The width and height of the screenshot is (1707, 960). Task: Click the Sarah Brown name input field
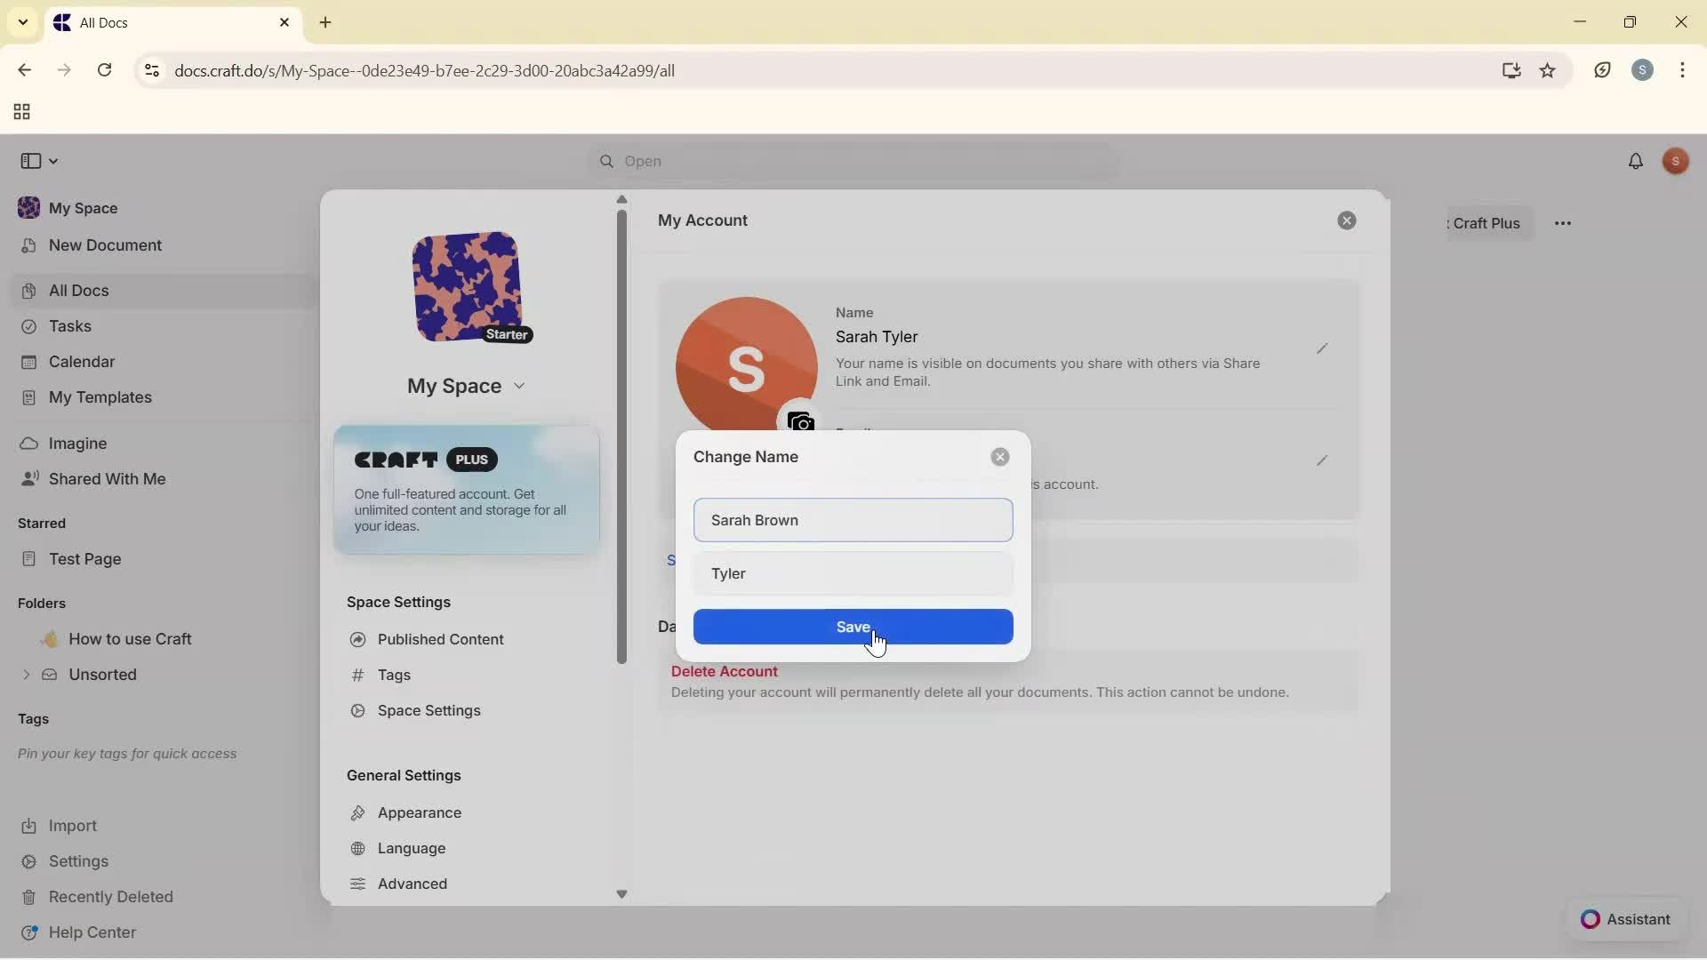click(x=853, y=520)
